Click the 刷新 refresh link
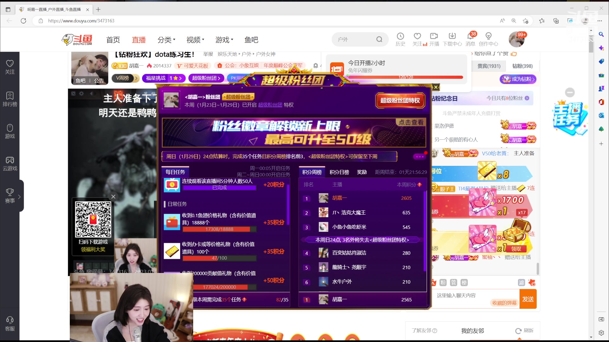Screen dimensions: 609x342 524,331
